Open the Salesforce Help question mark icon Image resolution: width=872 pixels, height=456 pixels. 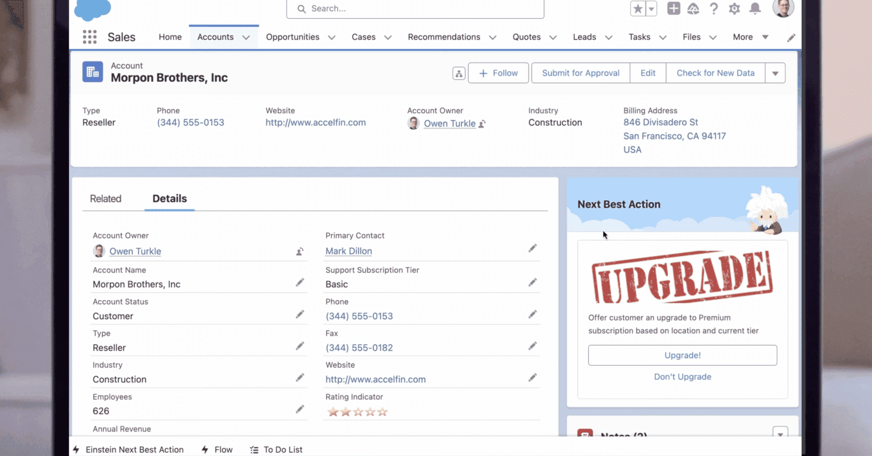714,8
